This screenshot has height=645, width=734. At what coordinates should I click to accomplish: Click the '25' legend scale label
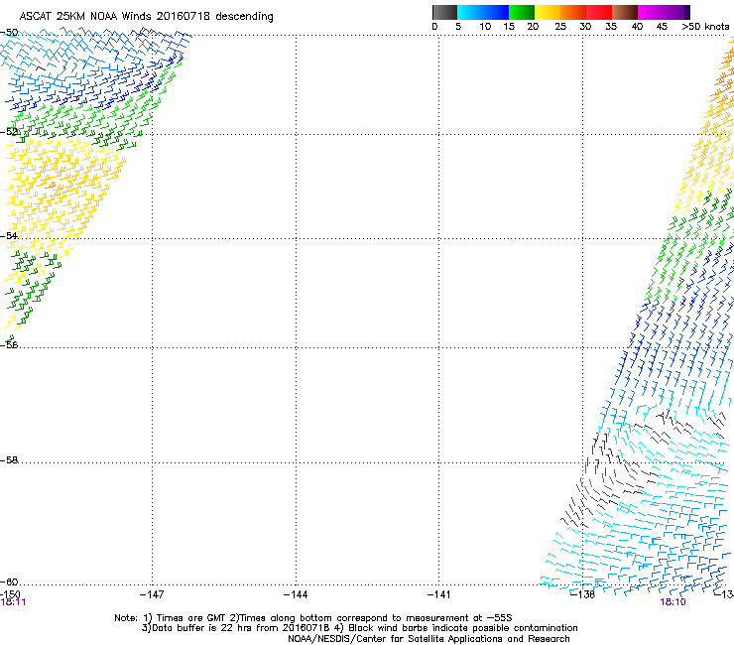click(x=560, y=26)
